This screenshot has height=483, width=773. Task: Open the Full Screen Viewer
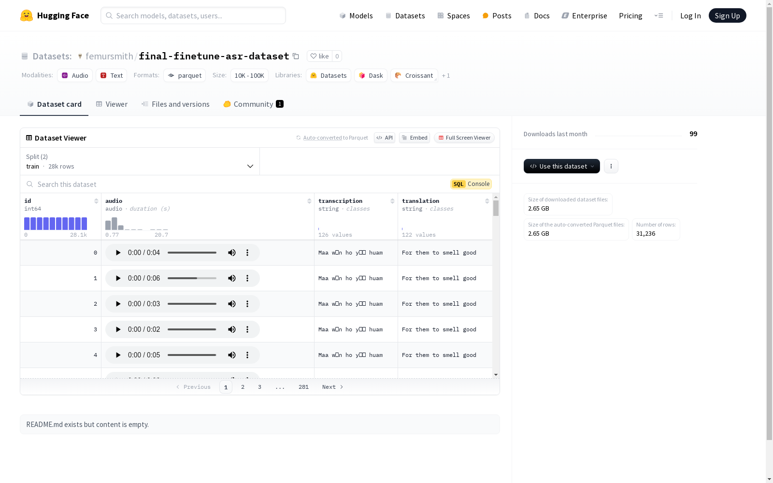tap(464, 138)
